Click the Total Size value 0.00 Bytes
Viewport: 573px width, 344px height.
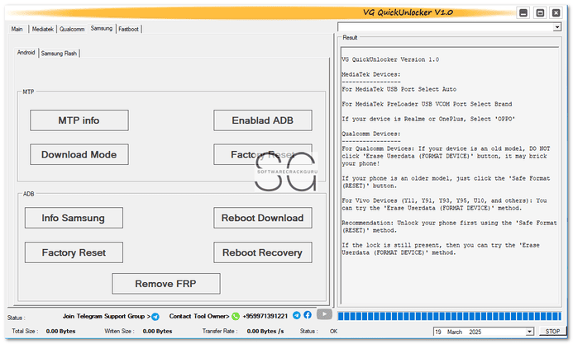tap(60, 332)
